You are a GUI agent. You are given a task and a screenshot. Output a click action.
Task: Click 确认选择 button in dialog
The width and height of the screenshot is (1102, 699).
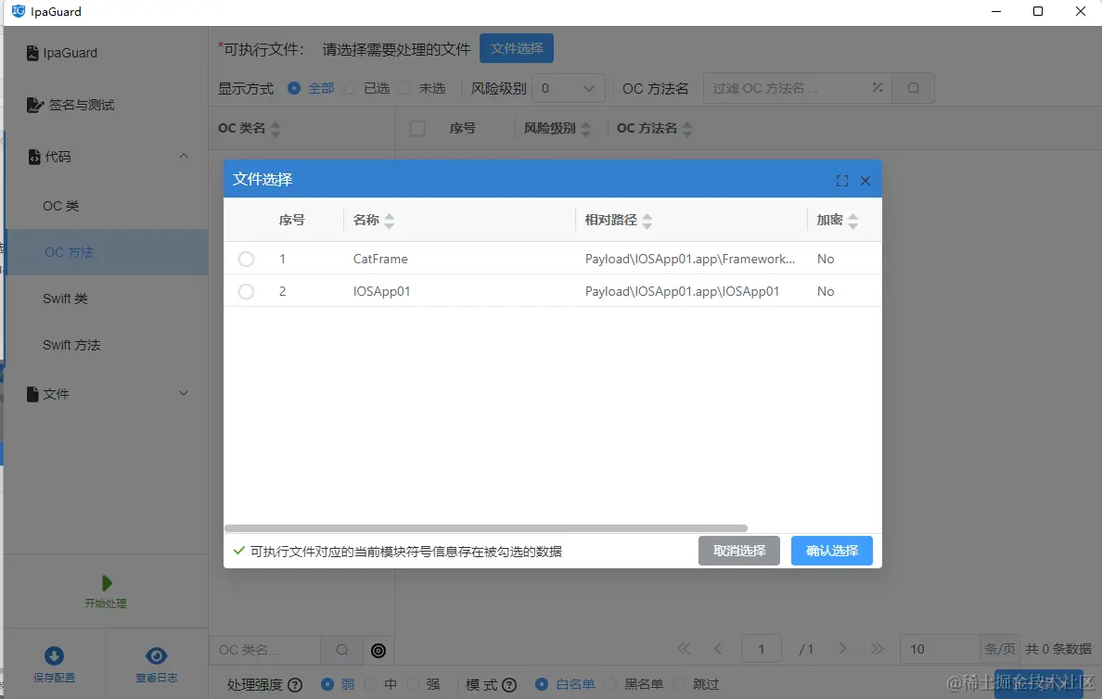(x=832, y=551)
